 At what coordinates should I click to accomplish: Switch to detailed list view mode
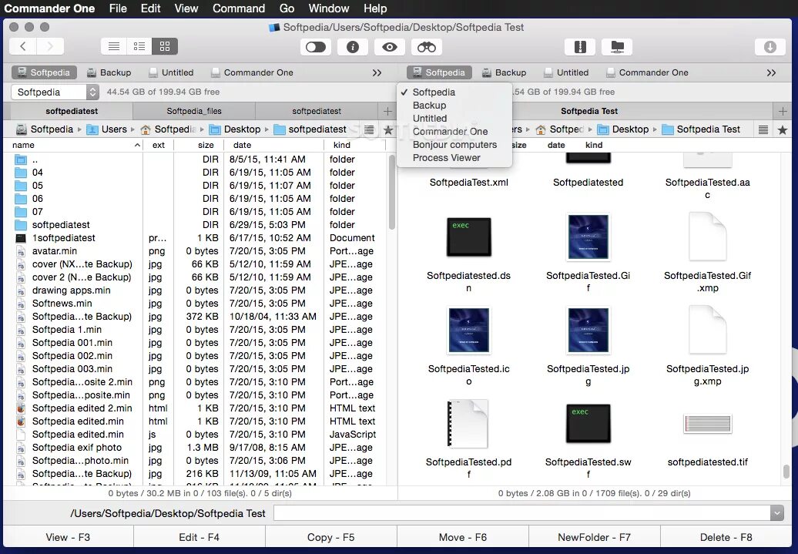pos(139,47)
